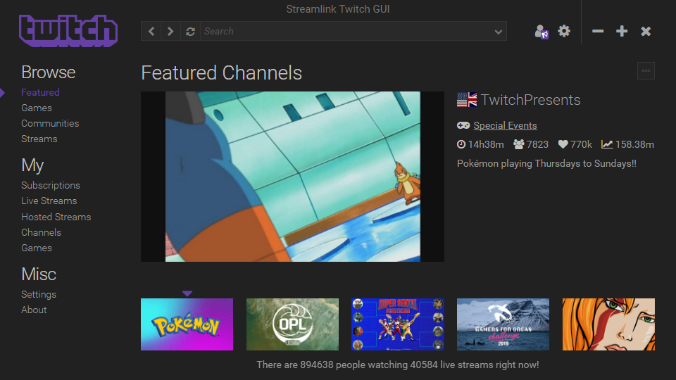Open Settings under Misc

(x=39, y=294)
